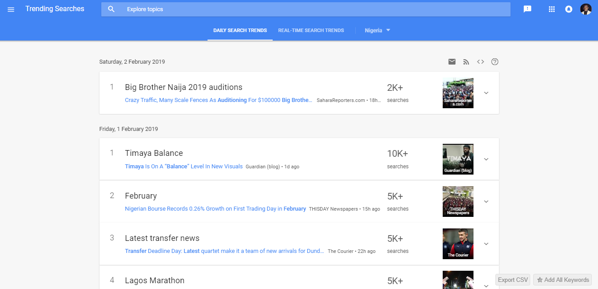Open the Google apps grid
This screenshot has width=598, height=289.
[x=552, y=9]
